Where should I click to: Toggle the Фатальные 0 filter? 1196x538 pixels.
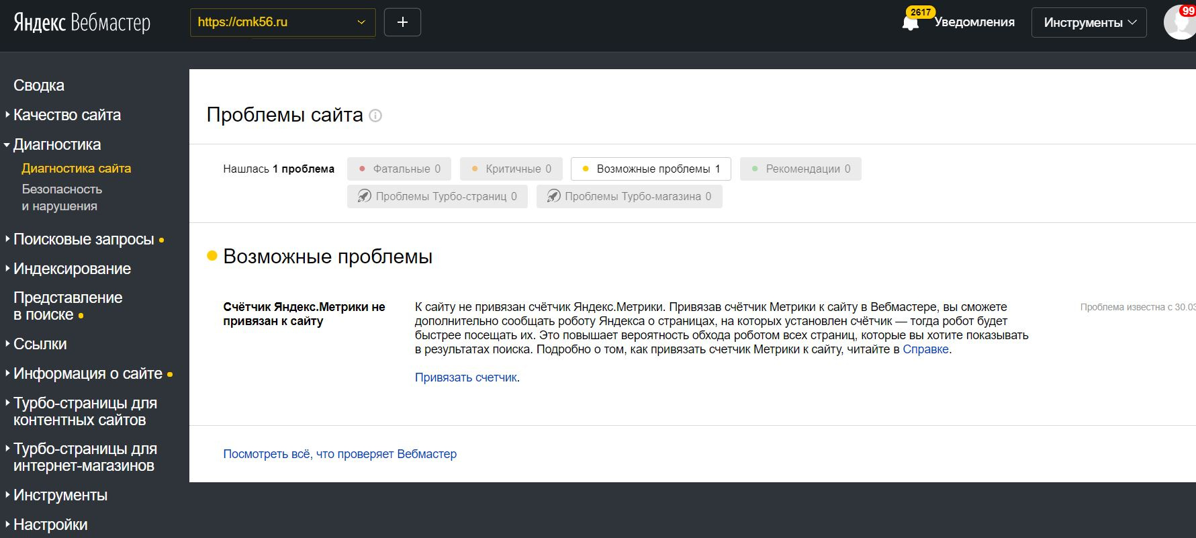[x=399, y=169]
